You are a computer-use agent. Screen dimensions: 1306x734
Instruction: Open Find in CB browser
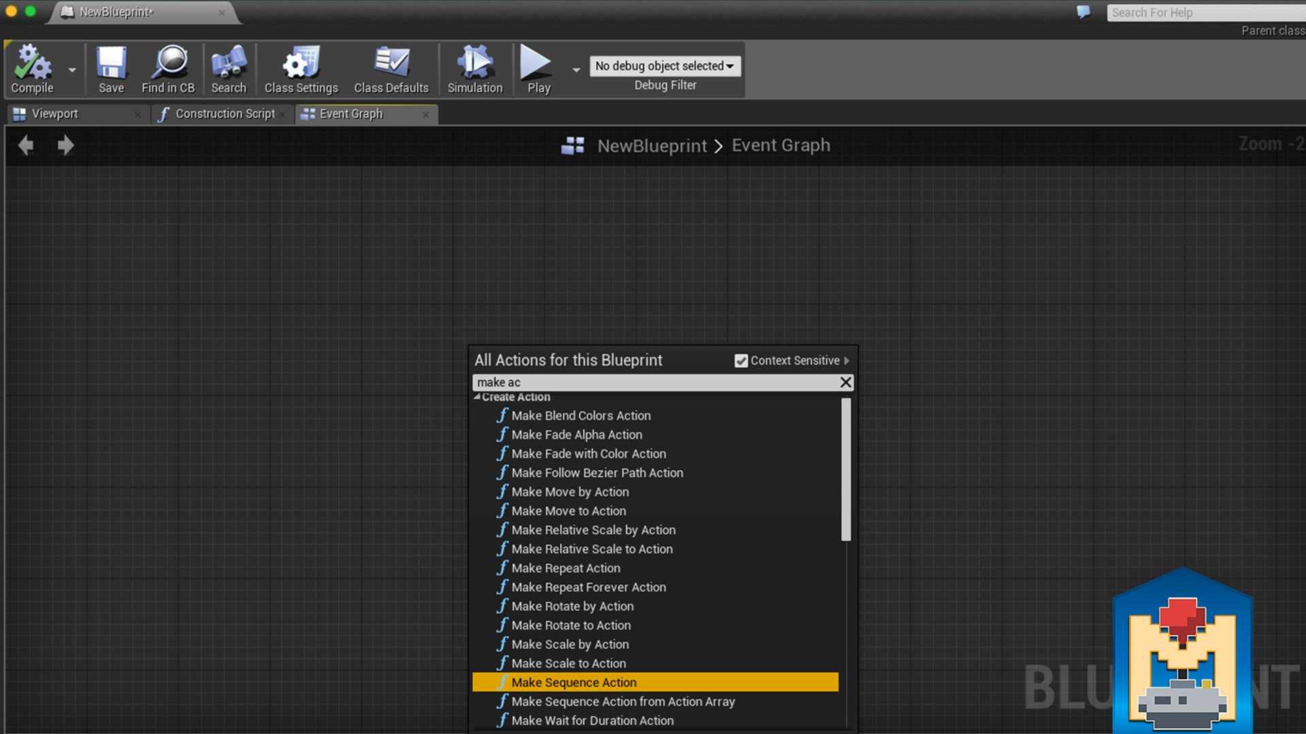point(168,68)
